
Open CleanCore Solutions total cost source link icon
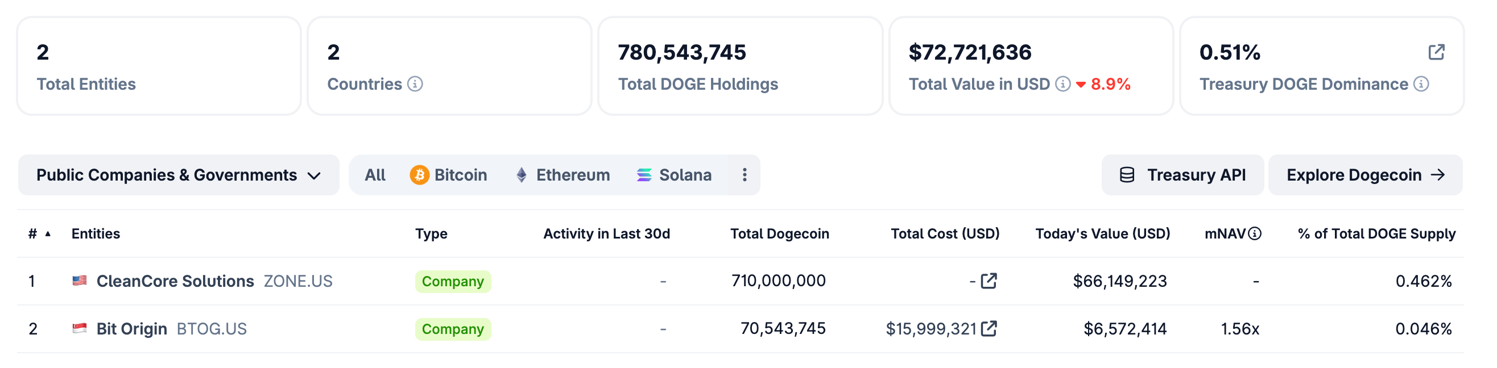(x=989, y=281)
